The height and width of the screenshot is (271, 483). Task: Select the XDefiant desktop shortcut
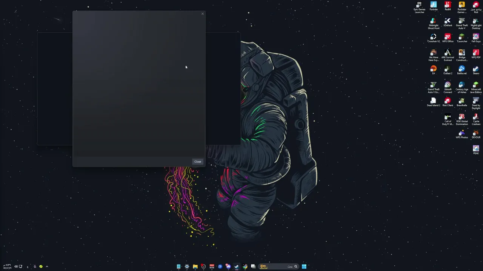tap(448, 23)
